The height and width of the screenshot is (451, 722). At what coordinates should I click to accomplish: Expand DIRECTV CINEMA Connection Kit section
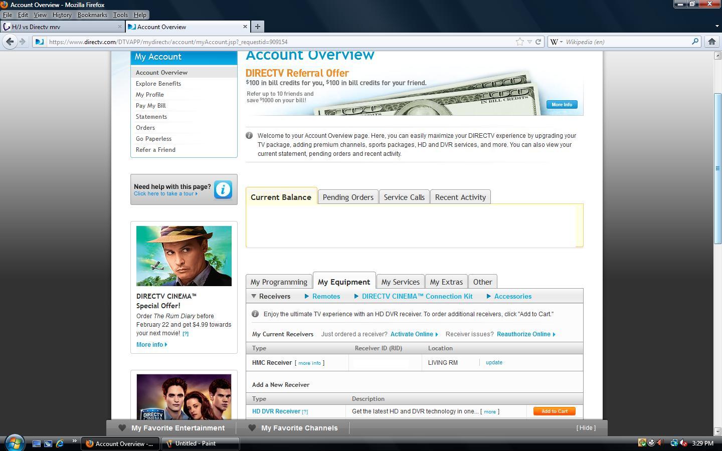click(x=413, y=296)
